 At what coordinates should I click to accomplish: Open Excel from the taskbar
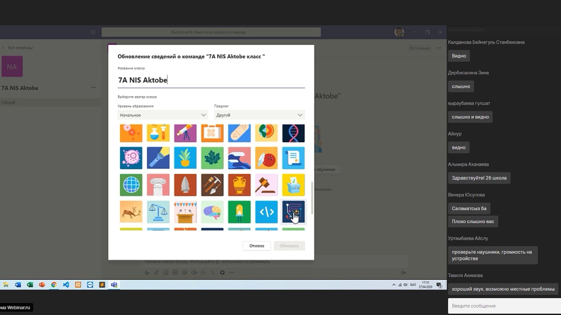tap(30, 284)
